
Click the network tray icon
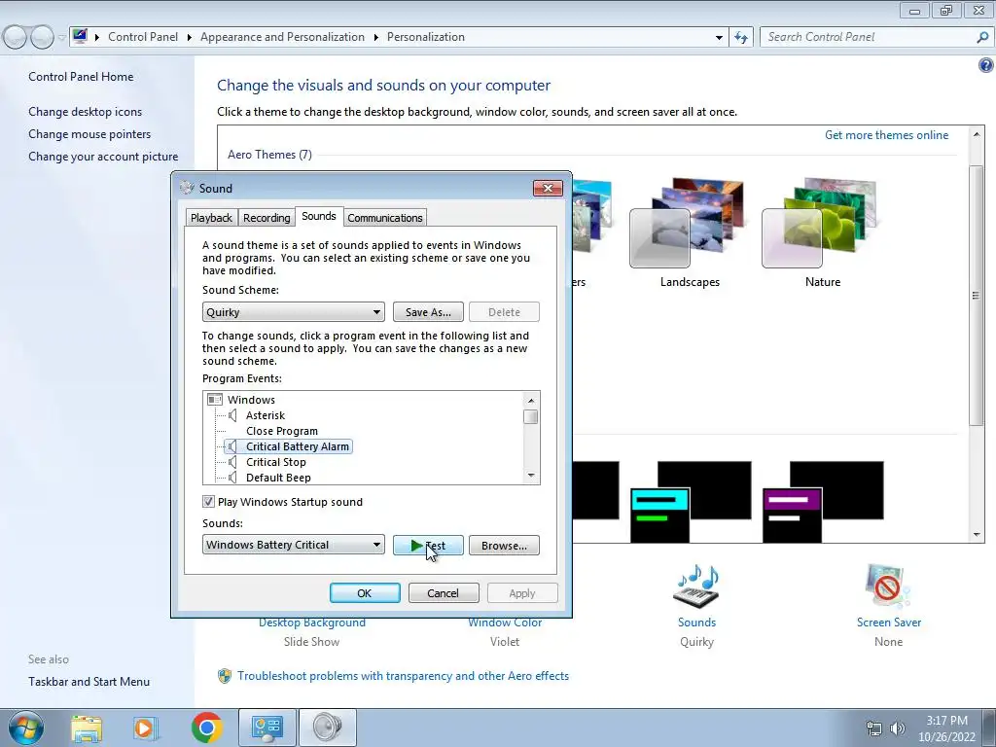(x=874, y=729)
